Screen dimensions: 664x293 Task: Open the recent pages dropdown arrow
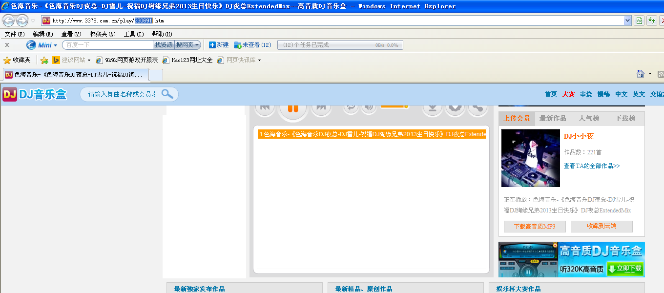(33, 21)
